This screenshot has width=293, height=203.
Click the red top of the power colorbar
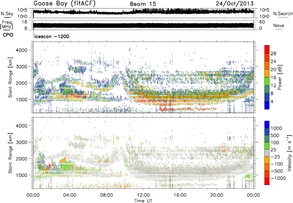click(x=267, y=49)
